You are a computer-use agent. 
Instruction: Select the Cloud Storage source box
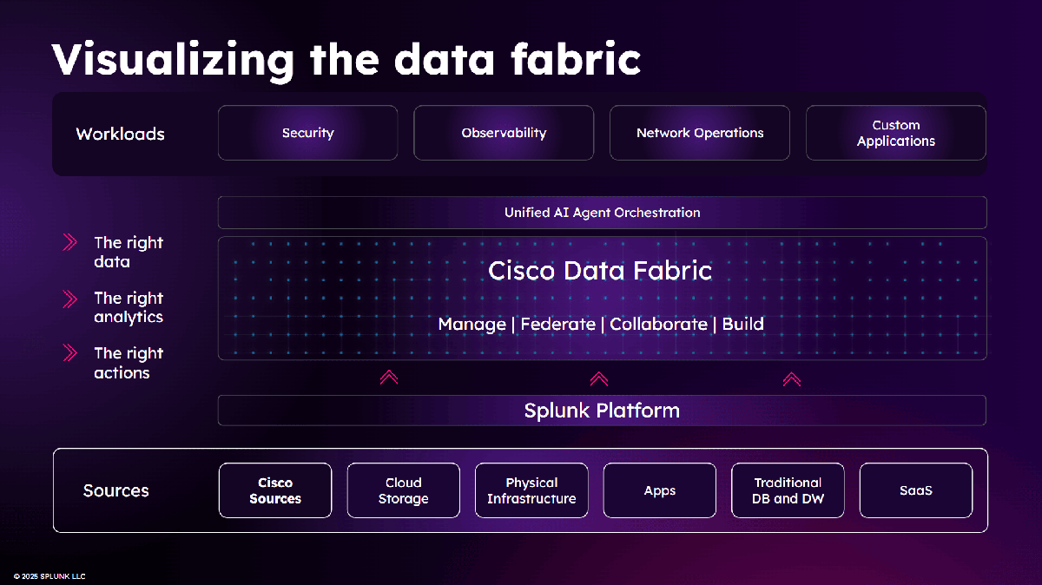[x=403, y=490]
